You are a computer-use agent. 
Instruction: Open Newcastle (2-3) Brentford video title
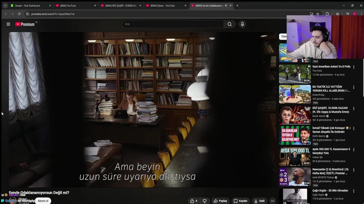(x=330, y=171)
